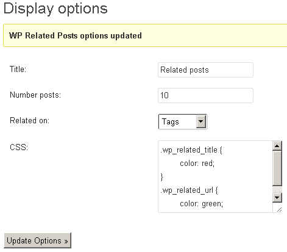The width and height of the screenshot is (287, 252).
Task: Open the Related on dropdown showing Tags
Action: pos(182,121)
